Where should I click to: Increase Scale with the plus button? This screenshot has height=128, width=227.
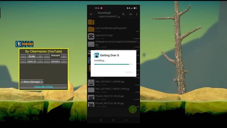pyautogui.click(x=40, y=56)
